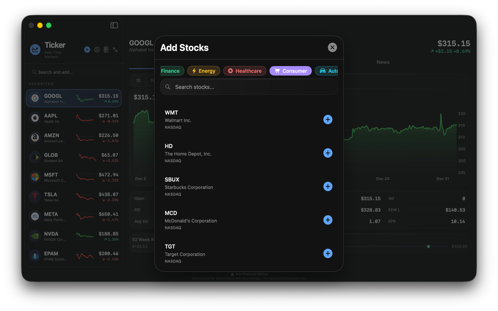498x311 pixels.
Task: Click the EPS value 10.14
Action: pyautogui.click(x=458, y=221)
